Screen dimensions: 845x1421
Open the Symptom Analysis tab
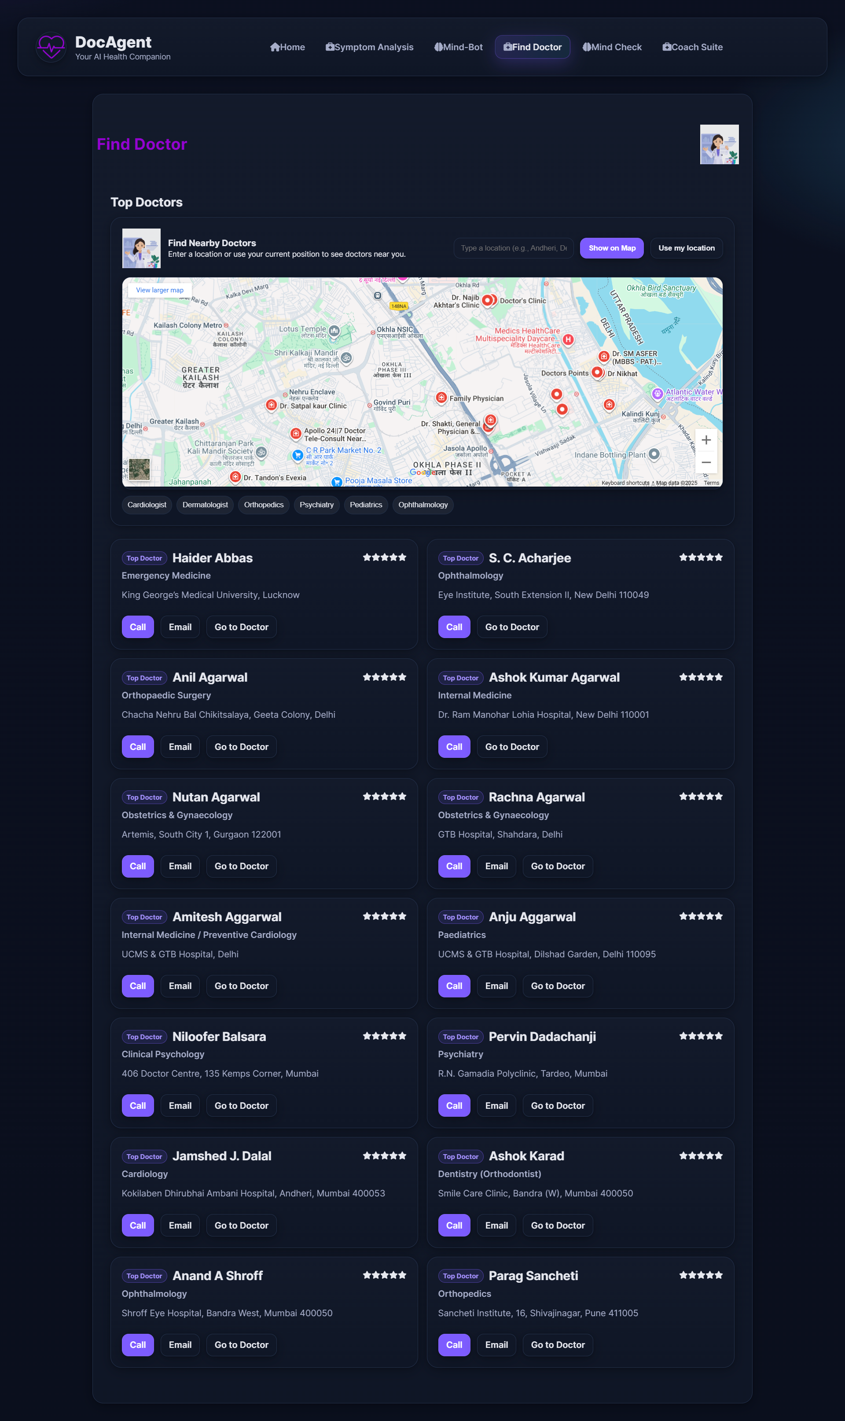pyautogui.click(x=370, y=47)
